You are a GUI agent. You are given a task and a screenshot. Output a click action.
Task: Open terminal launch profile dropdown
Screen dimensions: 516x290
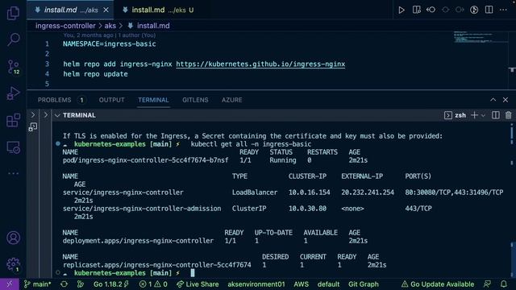tap(483, 115)
